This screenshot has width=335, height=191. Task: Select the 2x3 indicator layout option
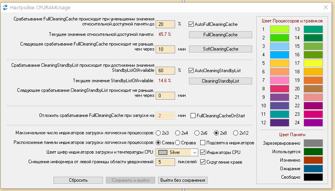[158, 133]
